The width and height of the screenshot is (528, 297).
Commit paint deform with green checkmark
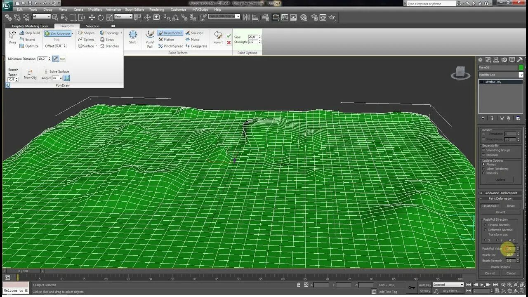click(229, 36)
